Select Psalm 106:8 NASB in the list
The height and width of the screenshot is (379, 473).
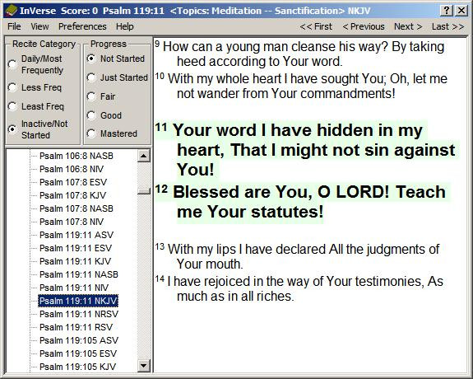point(77,156)
